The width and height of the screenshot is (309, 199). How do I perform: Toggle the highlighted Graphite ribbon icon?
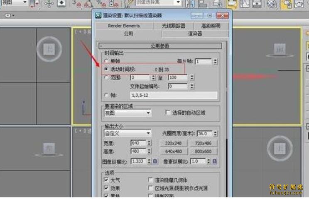[x=232, y=4]
